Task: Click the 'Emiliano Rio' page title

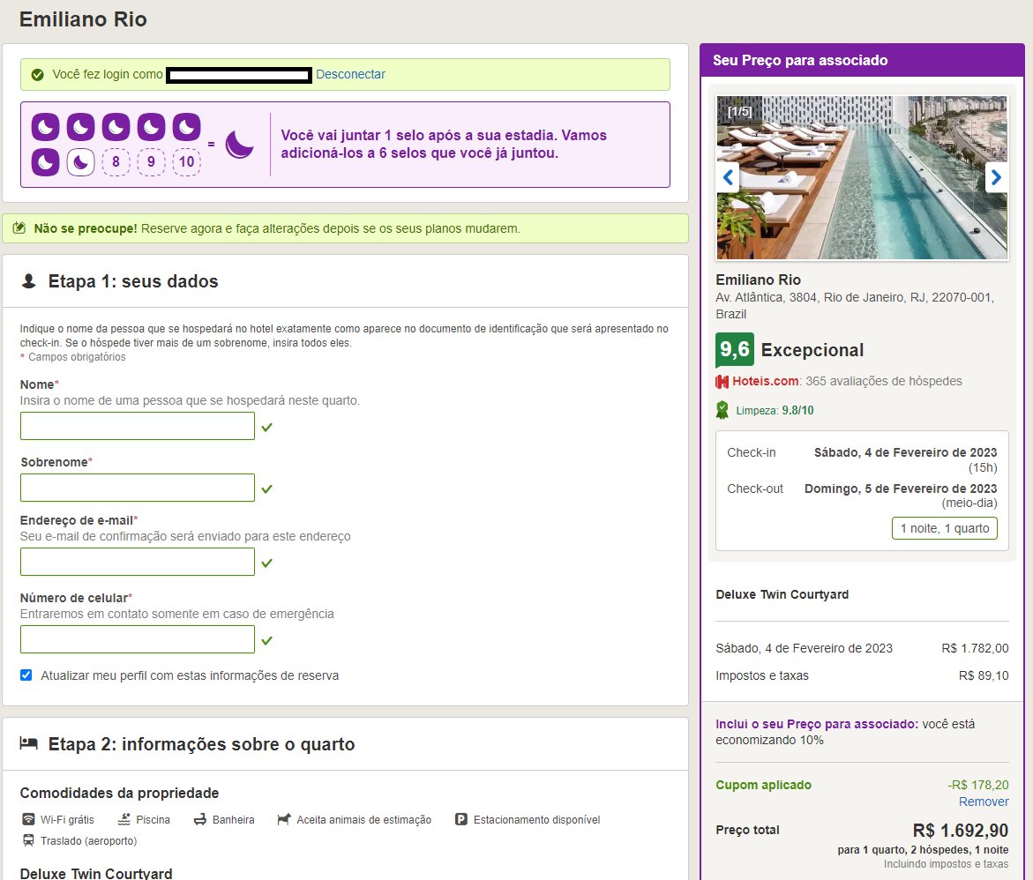Action: coord(83,19)
